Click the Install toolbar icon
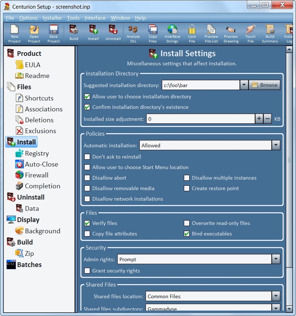 (93, 33)
